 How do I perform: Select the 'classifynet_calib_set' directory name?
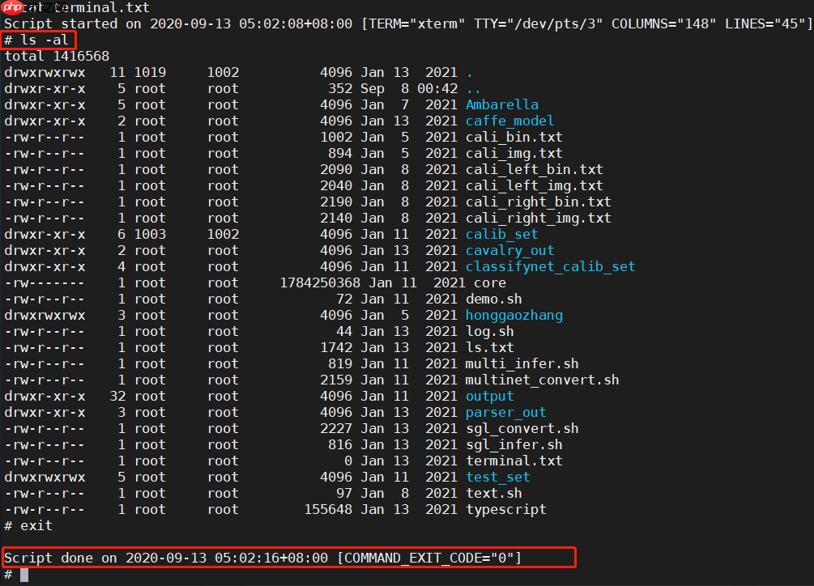(x=550, y=266)
